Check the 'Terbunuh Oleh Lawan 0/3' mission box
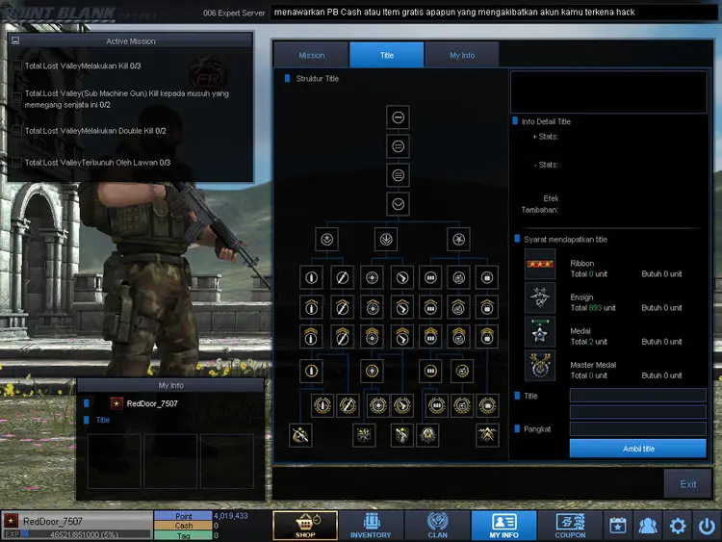 point(17,162)
